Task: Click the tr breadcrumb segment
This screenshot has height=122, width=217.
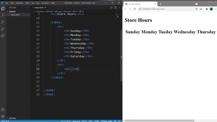Action: 75,12
